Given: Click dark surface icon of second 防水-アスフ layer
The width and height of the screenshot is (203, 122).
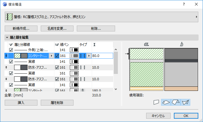Looking at the screenshot, I should (x=24, y=79).
